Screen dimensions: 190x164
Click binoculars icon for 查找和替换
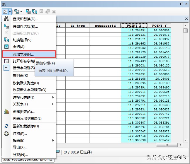pyautogui.click(x=6, y=19)
